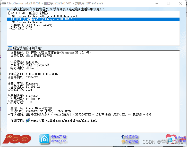Click the 设备供应商 Kingston value

click(x=32, y=83)
